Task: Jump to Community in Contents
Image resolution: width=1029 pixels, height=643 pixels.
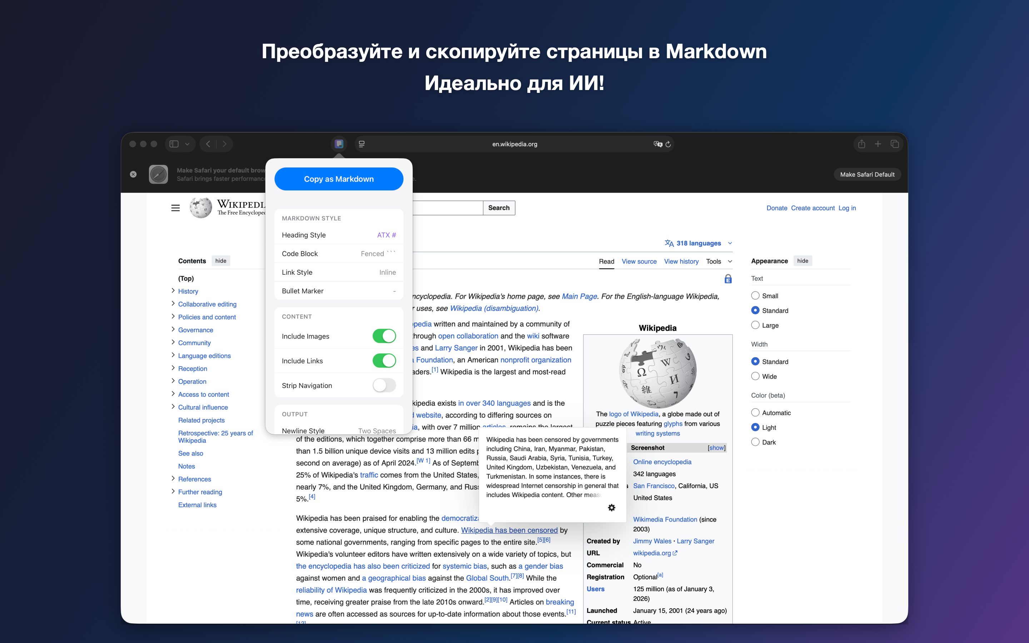Action: click(x=194, y=343)
